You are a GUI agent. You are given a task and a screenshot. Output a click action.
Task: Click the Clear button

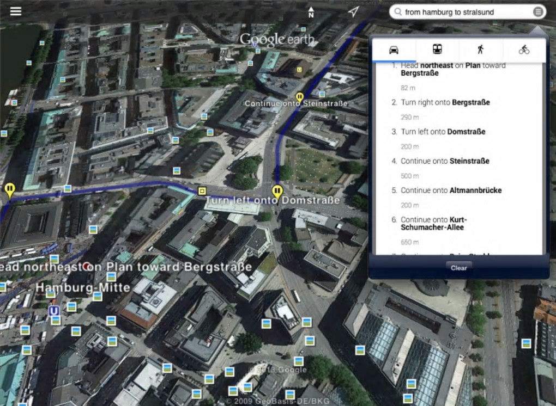click(x=459, y=268)
